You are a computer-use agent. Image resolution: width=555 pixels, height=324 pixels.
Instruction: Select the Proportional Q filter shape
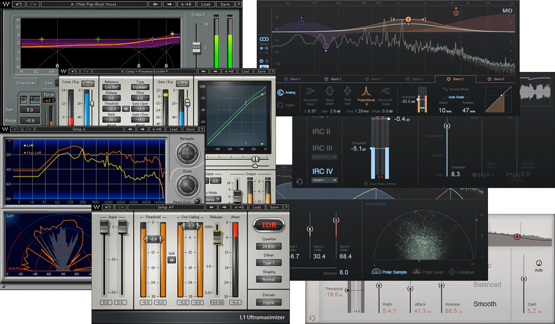click(x=366, y=95)
